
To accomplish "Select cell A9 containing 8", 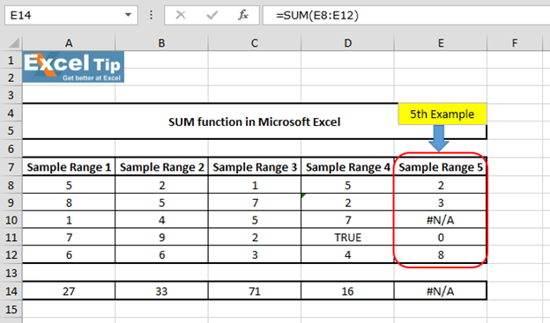I will tap(69, 202).
